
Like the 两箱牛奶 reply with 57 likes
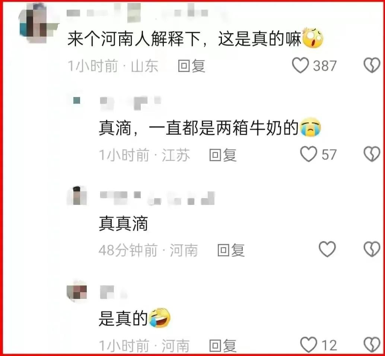click(309, 154)
